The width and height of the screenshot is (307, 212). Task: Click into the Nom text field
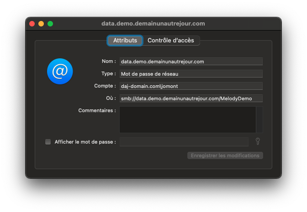[x=191, y=62]
